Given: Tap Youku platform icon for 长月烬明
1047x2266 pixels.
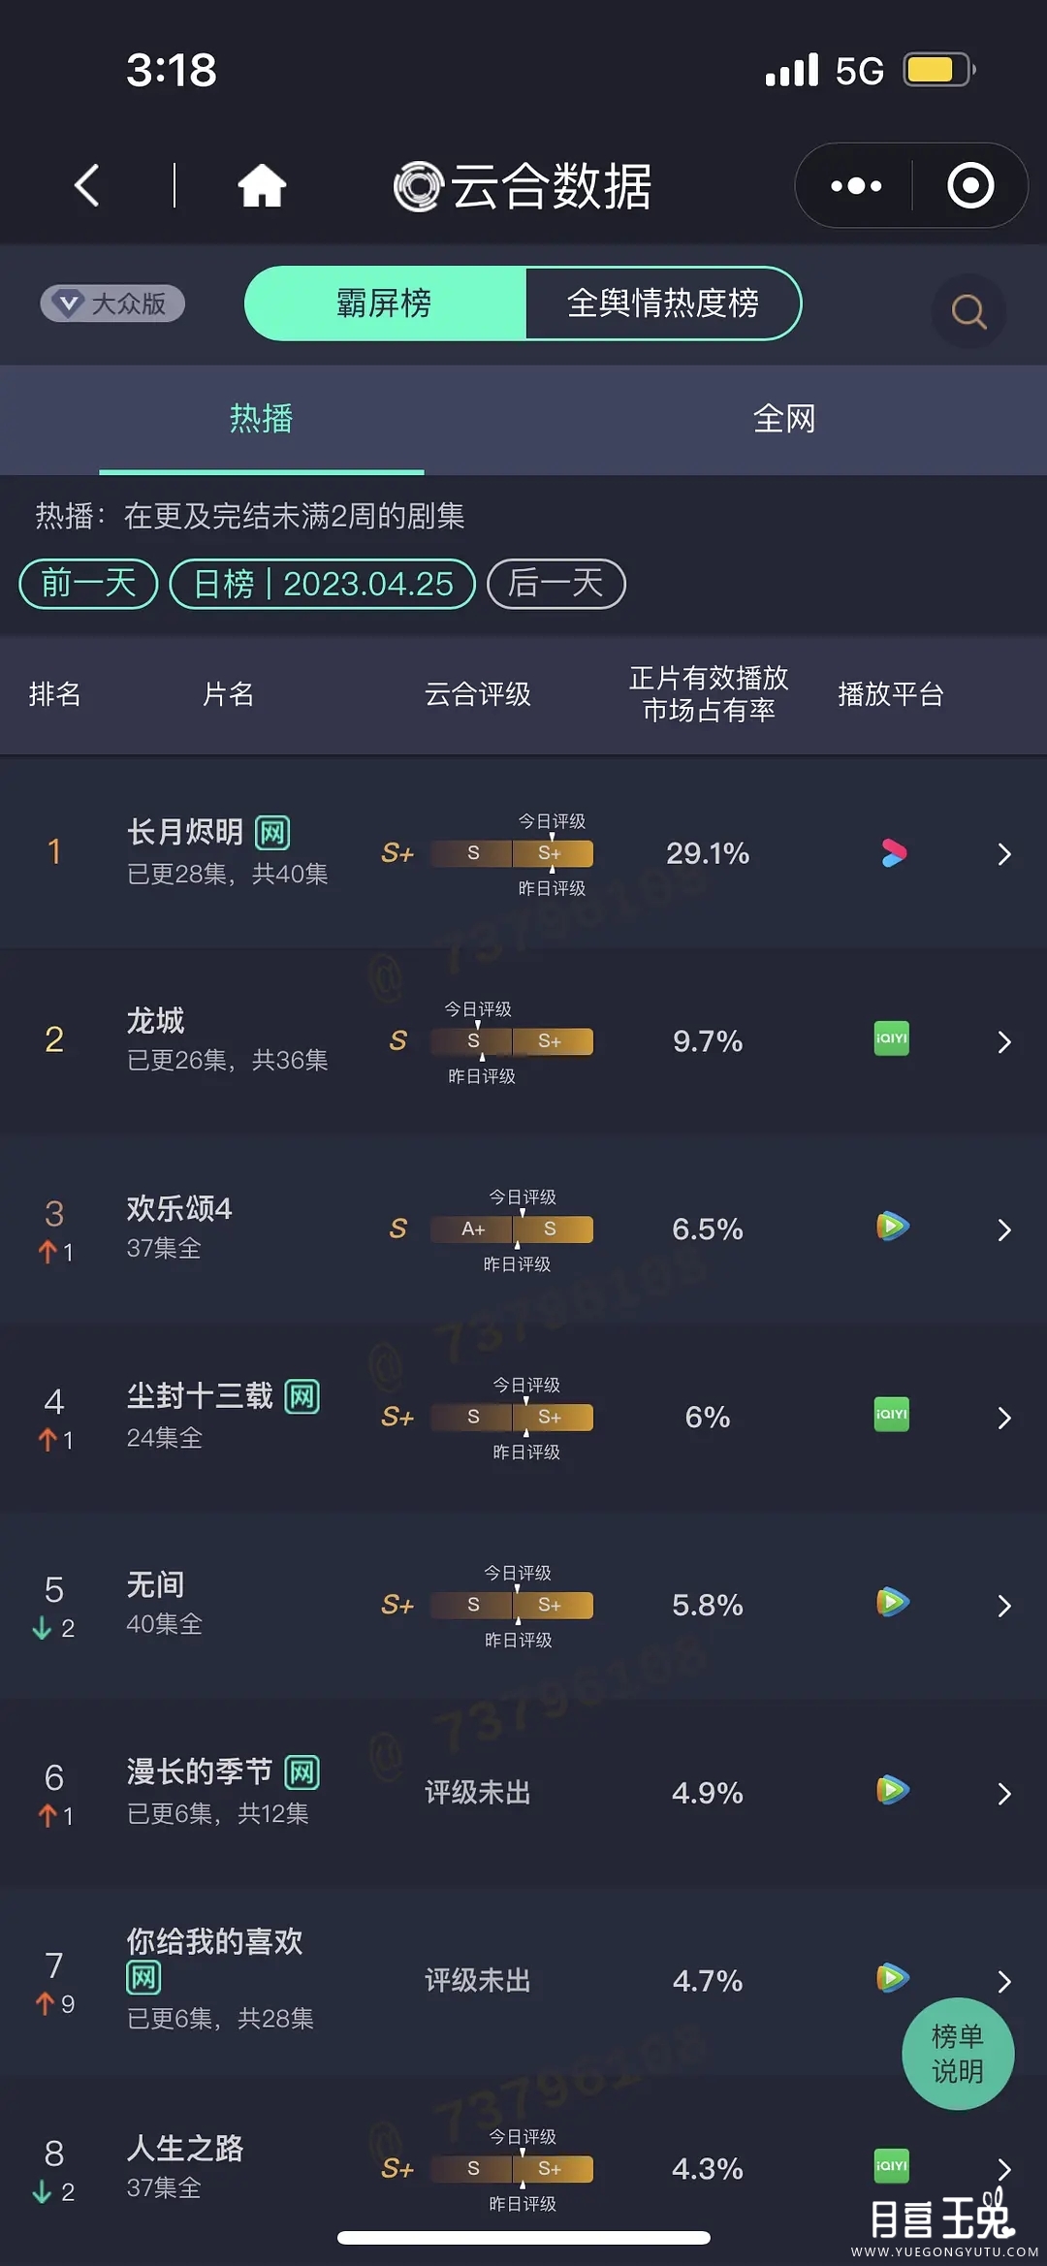Looking at the screenshot, I should coord(893,853).
